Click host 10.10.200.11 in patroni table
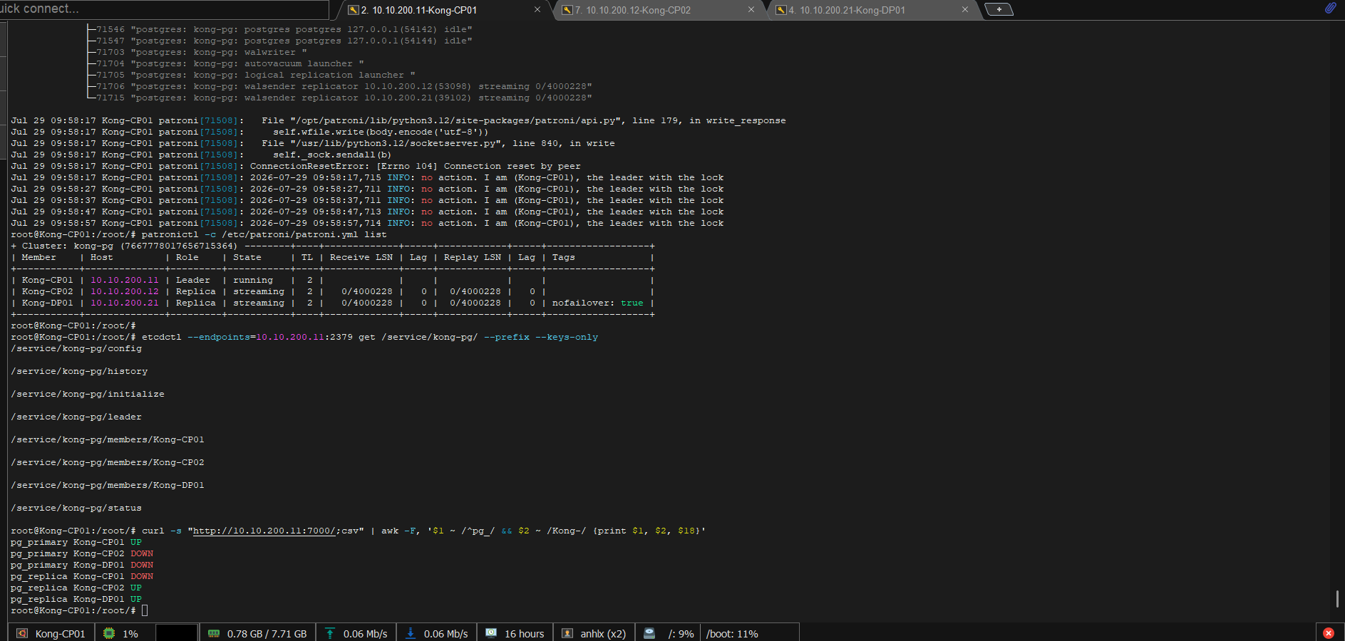The image size is (1345, 641). click(x=125, y=280)
